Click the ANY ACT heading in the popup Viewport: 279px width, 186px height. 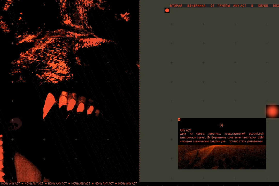pos(185,130)
